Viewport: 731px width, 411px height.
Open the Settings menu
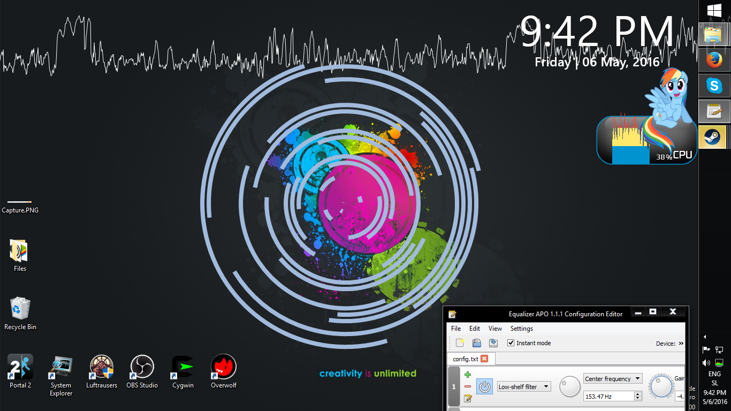(521, 329)
